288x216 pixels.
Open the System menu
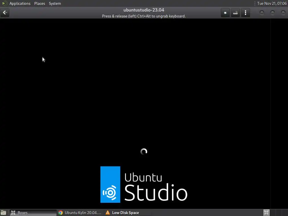point(55,3)
